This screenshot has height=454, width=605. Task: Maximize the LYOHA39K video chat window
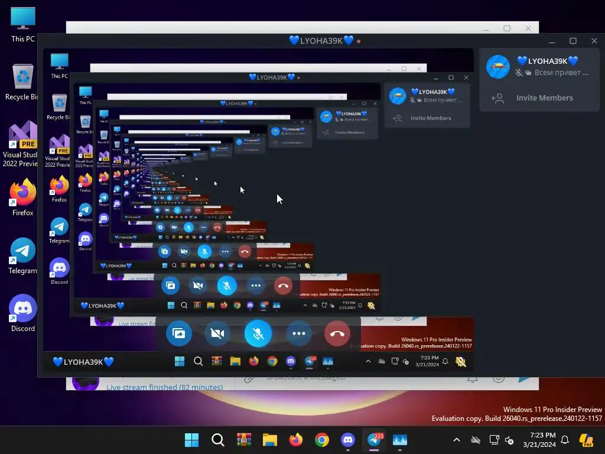pyautogui.click(x=573, y=41)
